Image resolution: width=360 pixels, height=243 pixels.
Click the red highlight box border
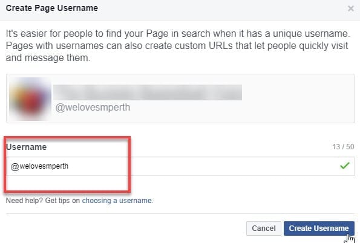67,138
